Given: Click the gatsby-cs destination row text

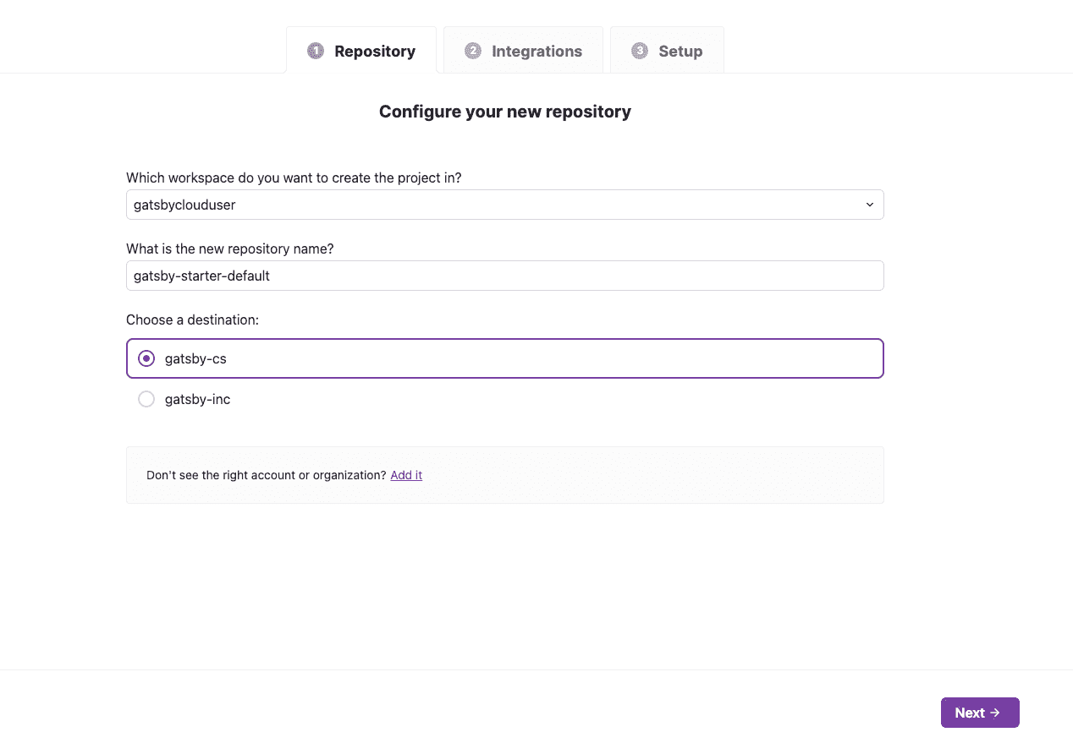Looking at the screenshot, I should coord(195,358).
